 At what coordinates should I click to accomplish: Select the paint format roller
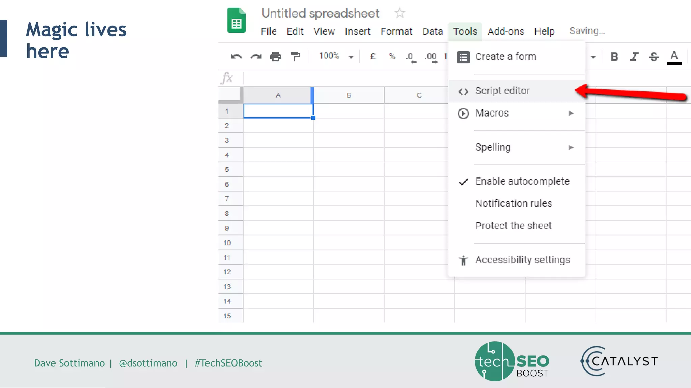tap(296, 56)
